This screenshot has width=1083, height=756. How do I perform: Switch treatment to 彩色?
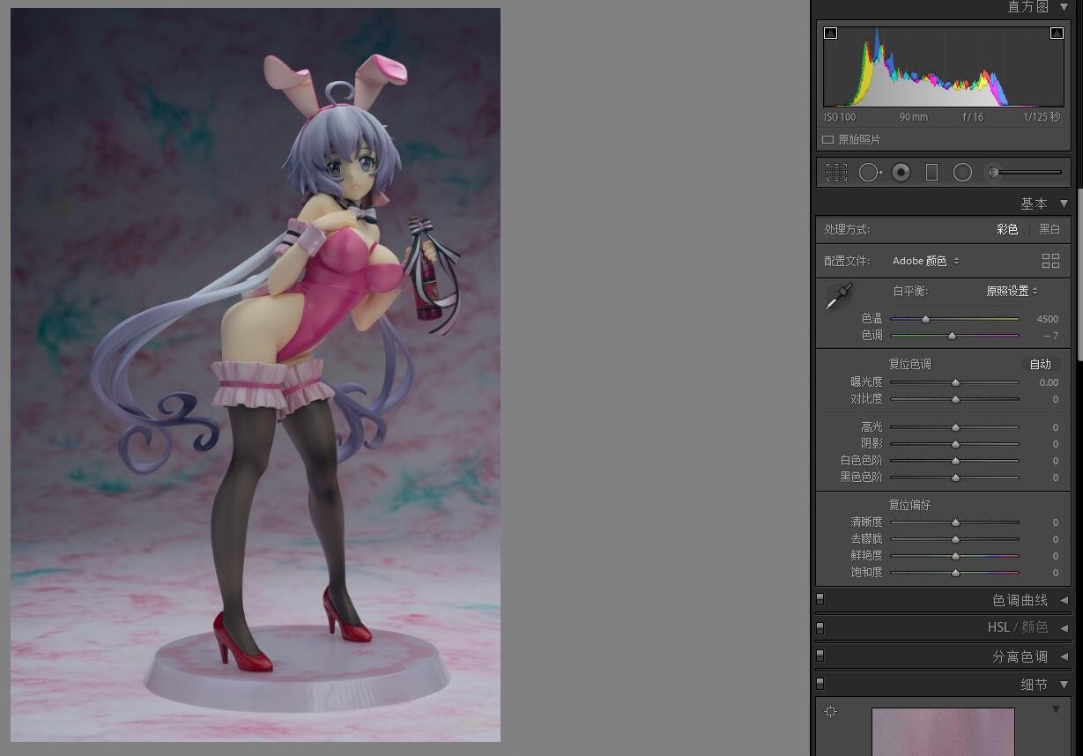(1007, 229)
